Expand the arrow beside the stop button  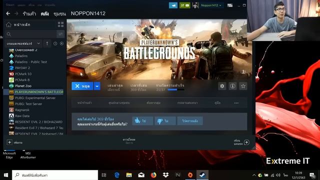tap(97, 86)
